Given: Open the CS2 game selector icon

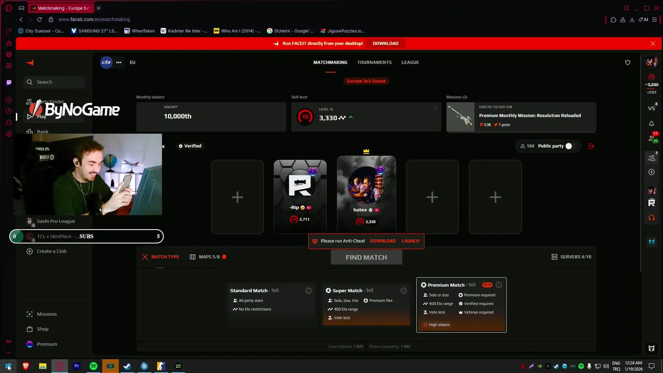Looking at the screenshot, I should pos(106,62).
